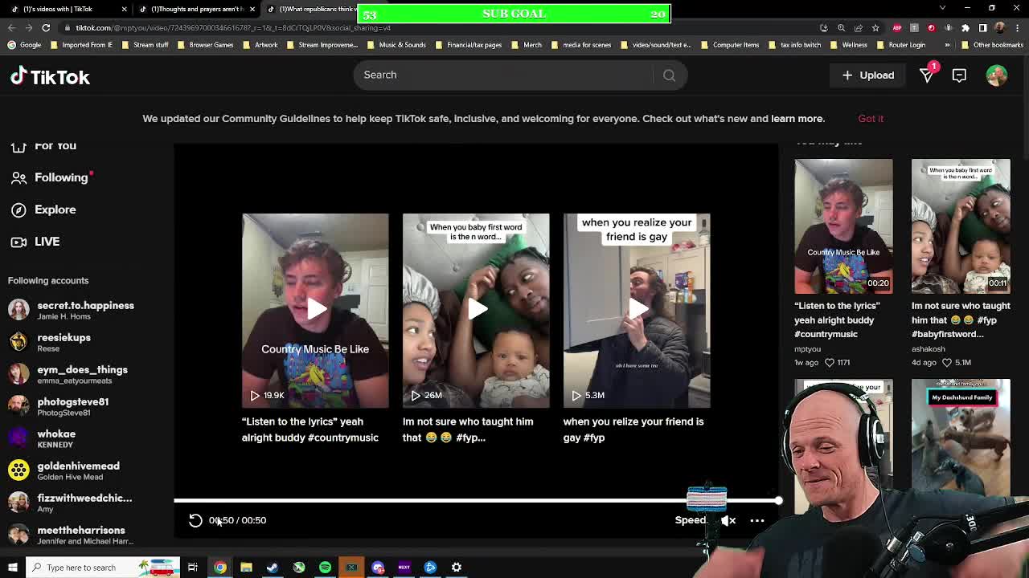Open the TikTok inbox notifications icon
The height and width of the screenshot is (578, 1029).
959,75
